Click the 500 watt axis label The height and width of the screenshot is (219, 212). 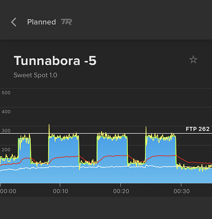pos(6,93)
